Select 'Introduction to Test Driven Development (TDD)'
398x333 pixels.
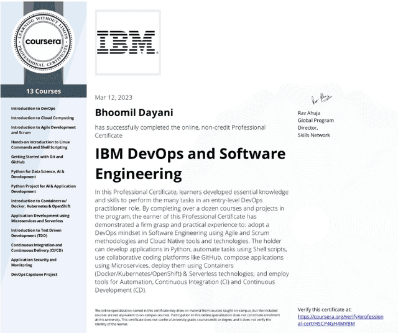36,233
